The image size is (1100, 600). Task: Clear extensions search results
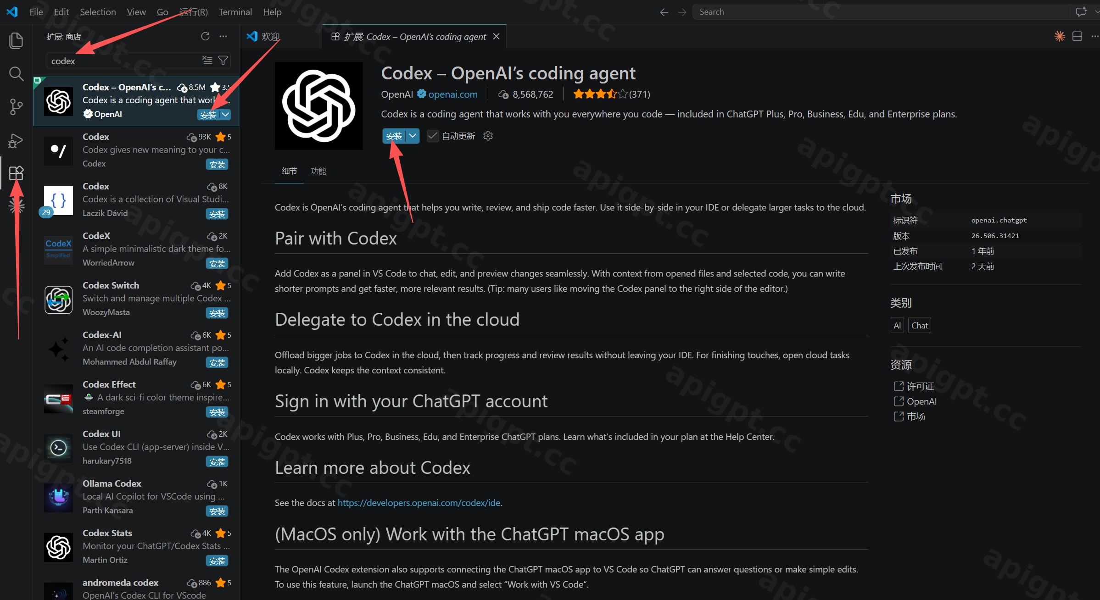(x=207, y=60)
